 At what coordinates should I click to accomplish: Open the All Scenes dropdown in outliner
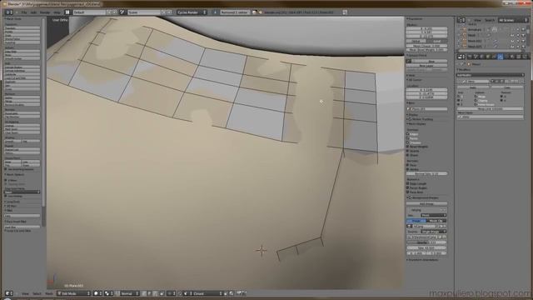513,20
